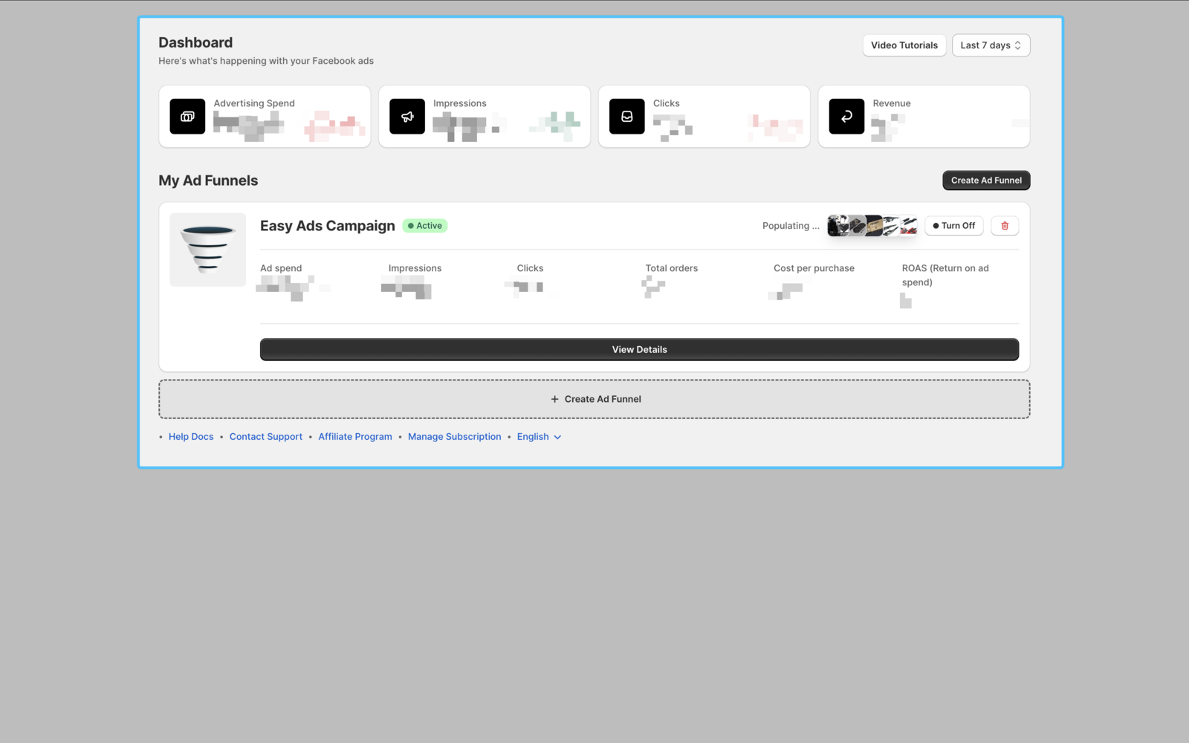
Task: Click Create Ad Funnel in top right
Action: point(985,180)
